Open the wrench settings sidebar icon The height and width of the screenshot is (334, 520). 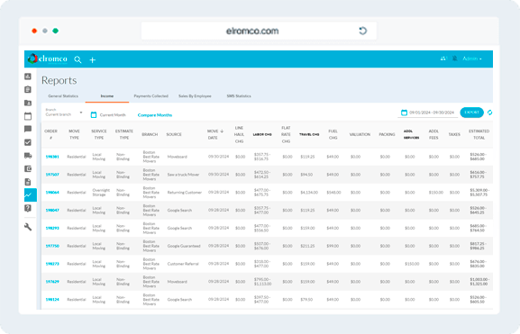coord(28,227)
